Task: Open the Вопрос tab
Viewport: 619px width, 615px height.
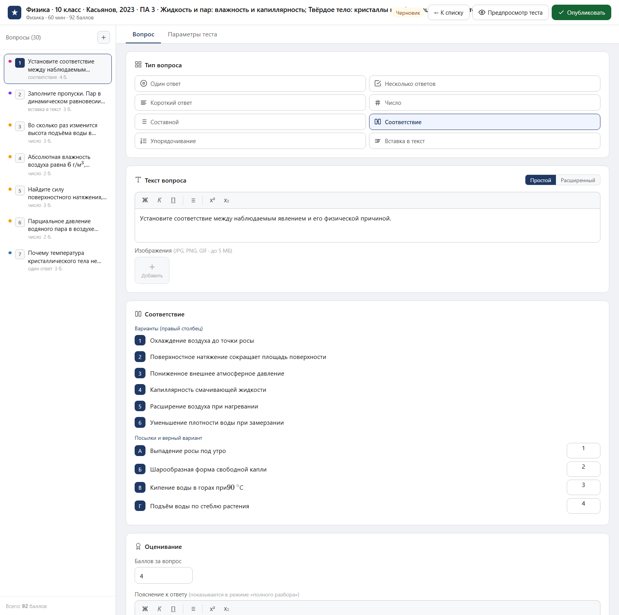Action: (143, 34)
